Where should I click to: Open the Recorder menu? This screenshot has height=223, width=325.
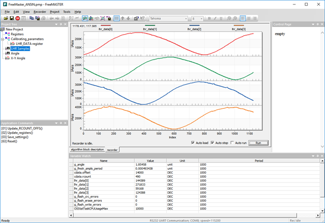(x=40, y=12)
